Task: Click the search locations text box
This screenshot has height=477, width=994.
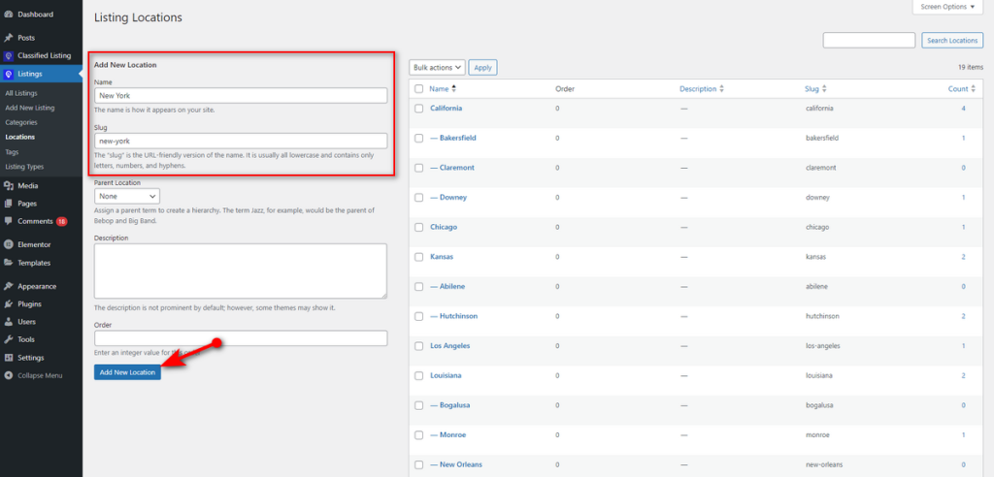Action: pos(869,41)
